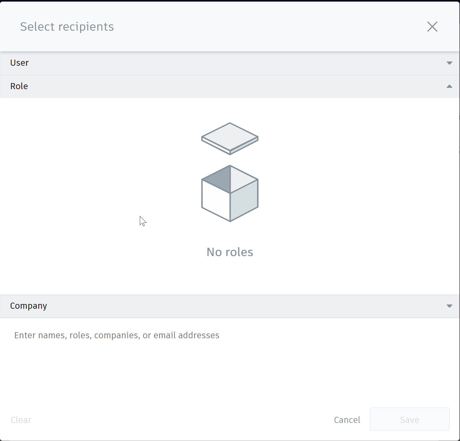Screen dimensions: 460x441
Task: Click the 'Select recipients' dialog title
Action: (x=66, y=27)
